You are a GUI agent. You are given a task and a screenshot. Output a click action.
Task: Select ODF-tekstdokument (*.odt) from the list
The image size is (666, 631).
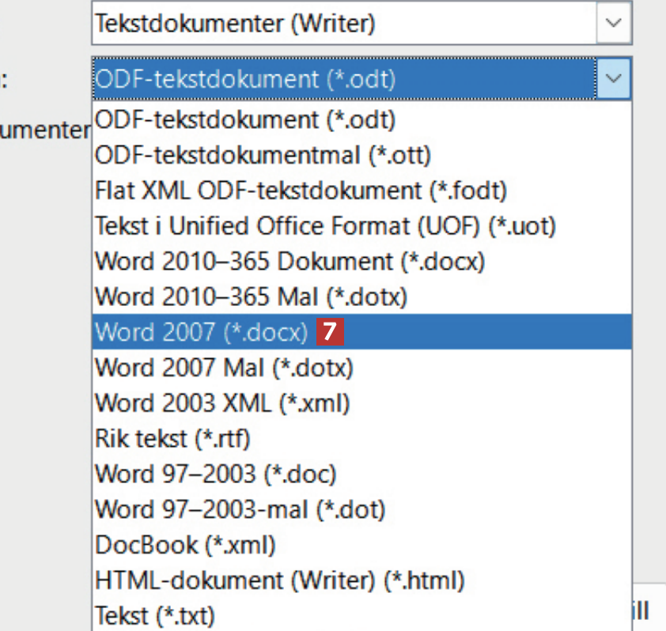tap(245, 120)
